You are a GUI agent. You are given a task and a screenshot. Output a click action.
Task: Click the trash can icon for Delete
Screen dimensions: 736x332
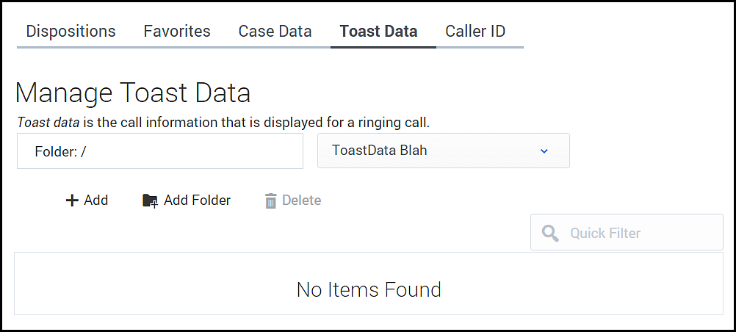pyautogui.click(x=271, y=201)
